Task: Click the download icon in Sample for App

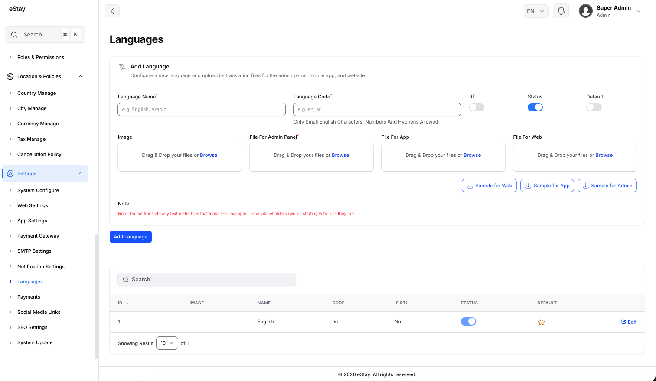Action: click(528, 186)
